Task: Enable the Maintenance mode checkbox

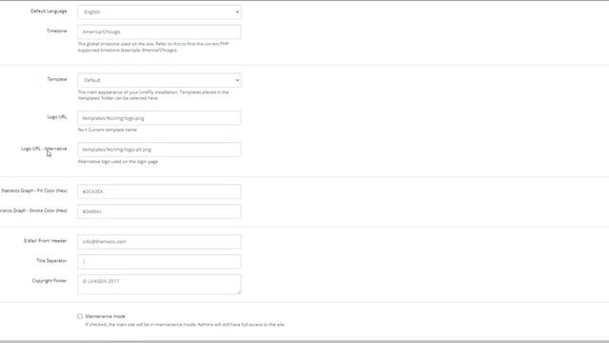Action: [x=80, y=316]
